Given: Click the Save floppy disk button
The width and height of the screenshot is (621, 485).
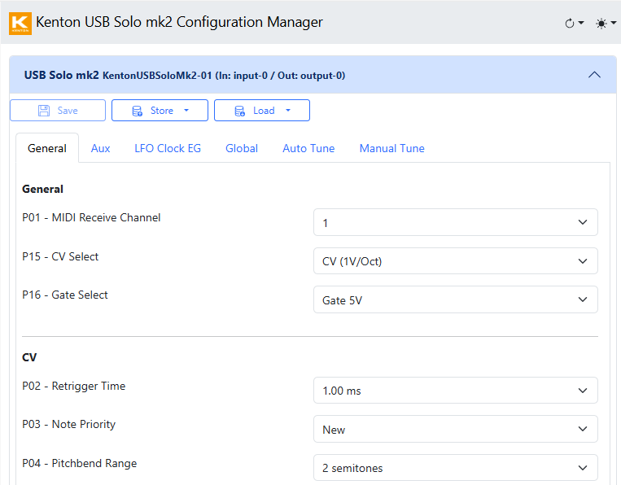Looking at the screenshot, I should (58, 111).
